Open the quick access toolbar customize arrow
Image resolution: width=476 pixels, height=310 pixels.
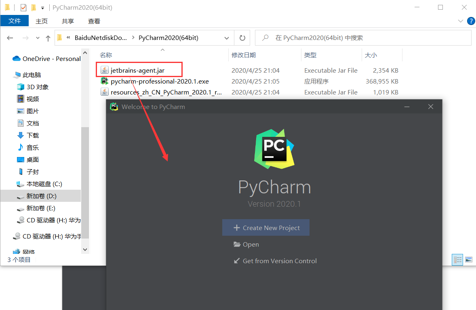[x=42, y=8]
